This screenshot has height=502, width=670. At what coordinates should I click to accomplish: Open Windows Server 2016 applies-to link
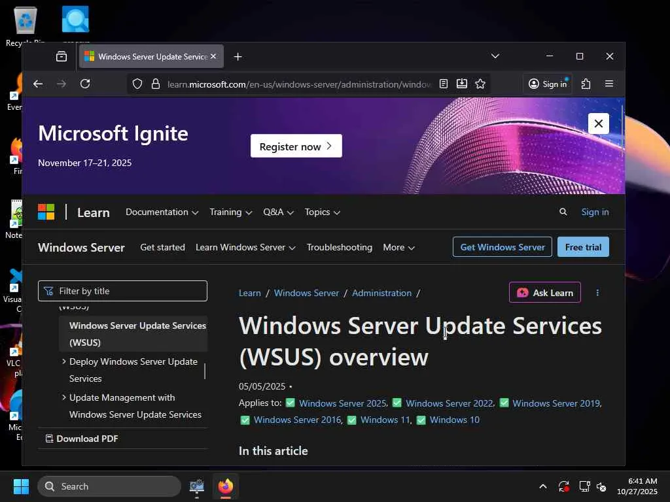298,420
